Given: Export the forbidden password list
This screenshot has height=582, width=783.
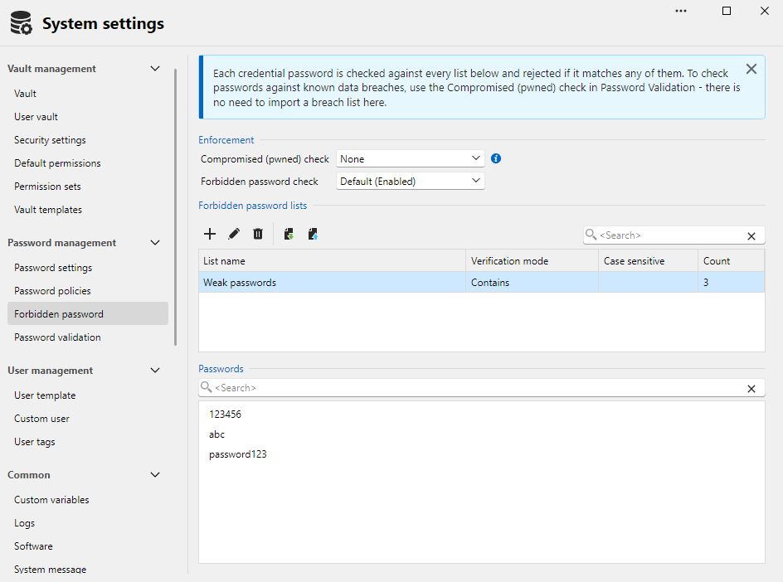Looking at the screenshot, I should pyautogui.click(x=313, y=234).
